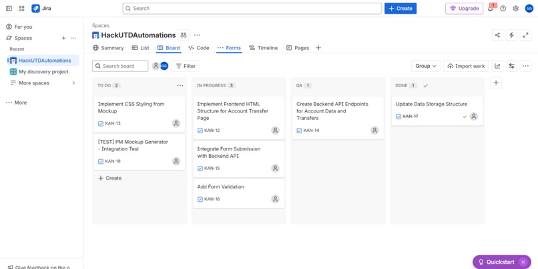Click Create under TO DO column
The image size is (538, 269).
(x=109, y=178)
